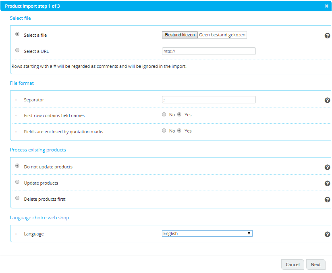Open help icon beside Separator field
The image size is (332, 273).
(327, 100)
